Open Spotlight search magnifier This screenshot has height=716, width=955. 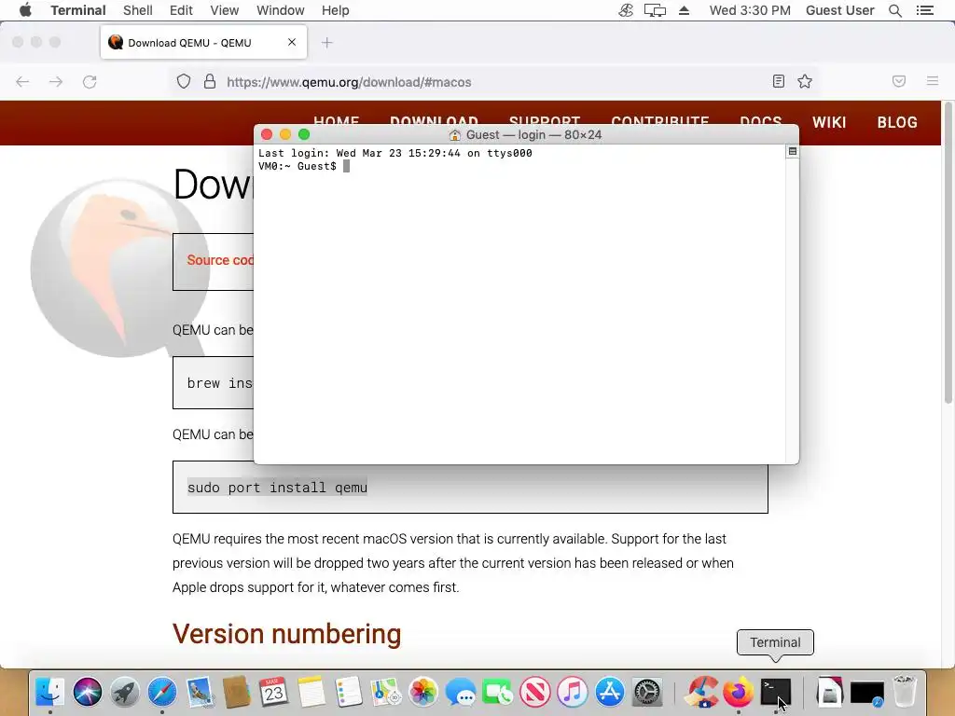(894, 10)
